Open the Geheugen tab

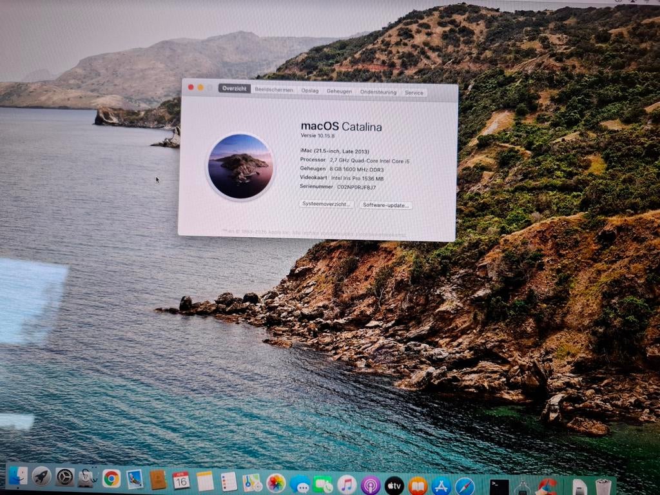(340, 91)
